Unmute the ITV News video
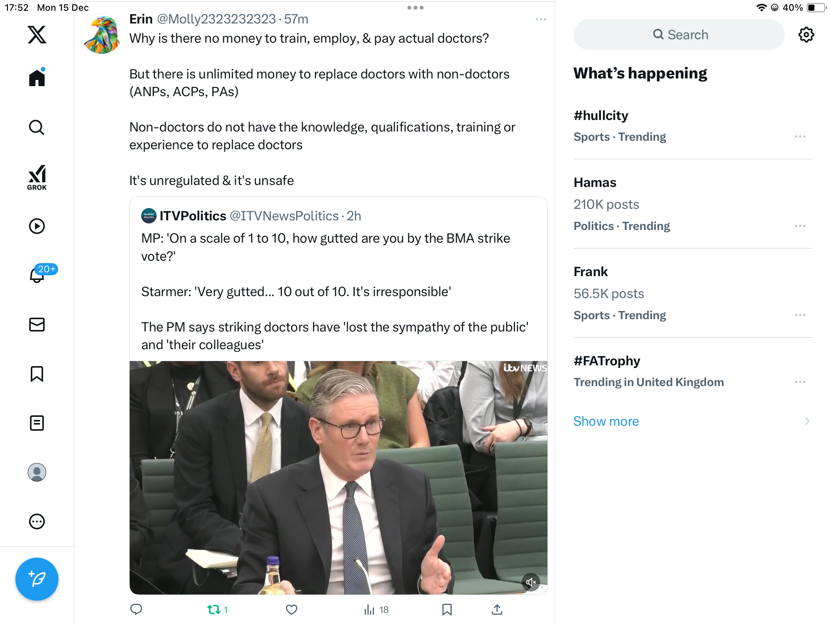This screenshot has height=623, width=831. click(x=531, y=582)
